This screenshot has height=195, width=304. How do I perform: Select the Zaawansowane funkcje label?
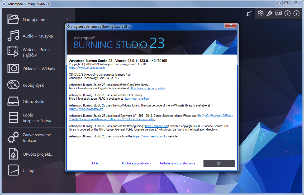(37, 137)
